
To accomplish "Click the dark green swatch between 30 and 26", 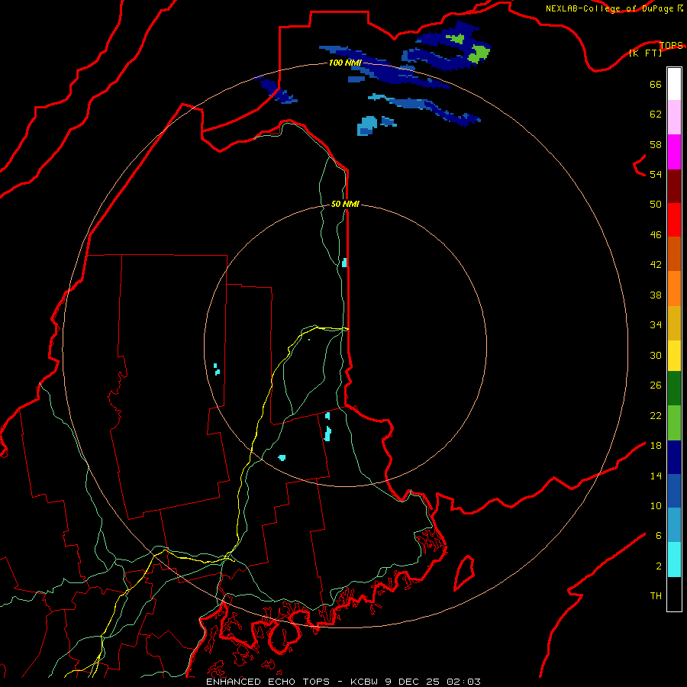I will pyautogui.click(x=674, y=389).
